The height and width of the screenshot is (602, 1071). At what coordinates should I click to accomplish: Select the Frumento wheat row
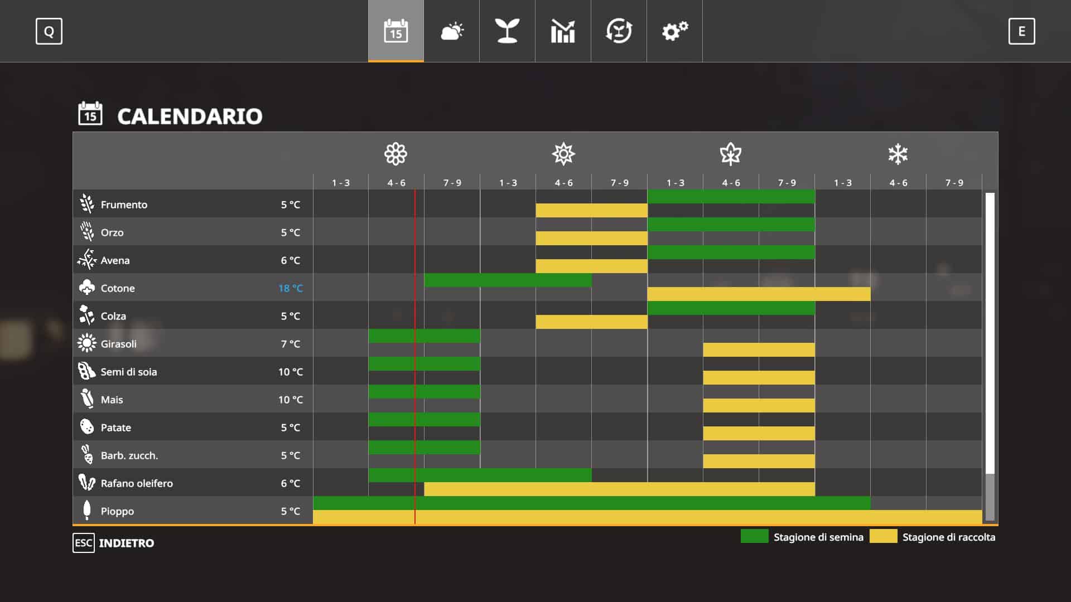coord(124,205)
